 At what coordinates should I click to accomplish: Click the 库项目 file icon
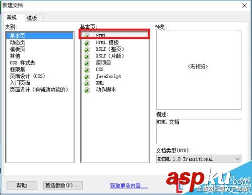click(87, 63)
